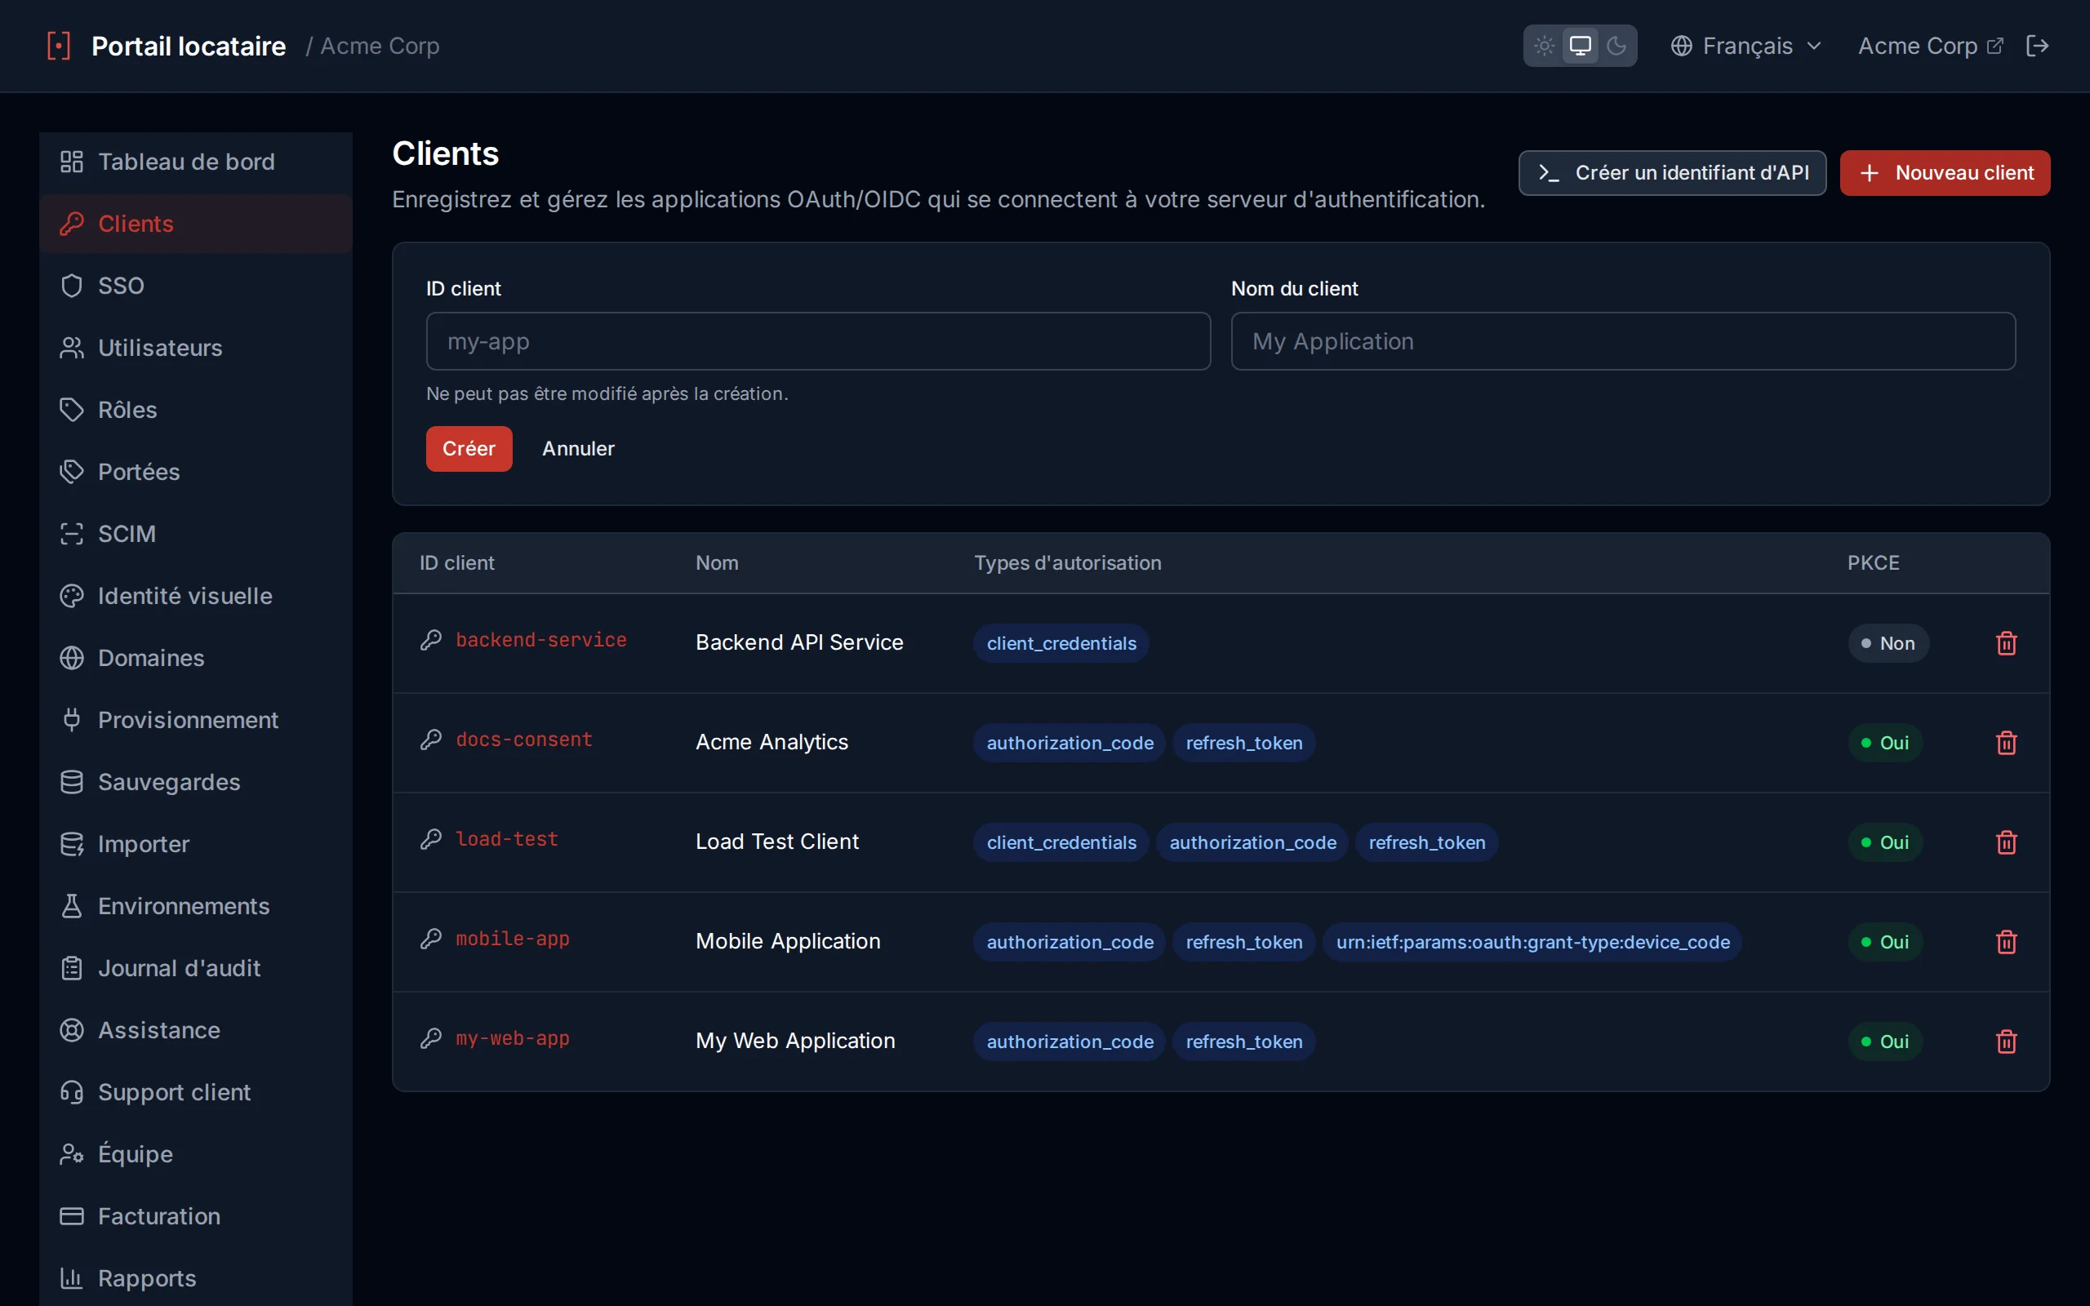The height and width of the screenshot is (1306, 2090).
Task: Delete the my-web-app client trash icon
Action: click(2006, 1042)
